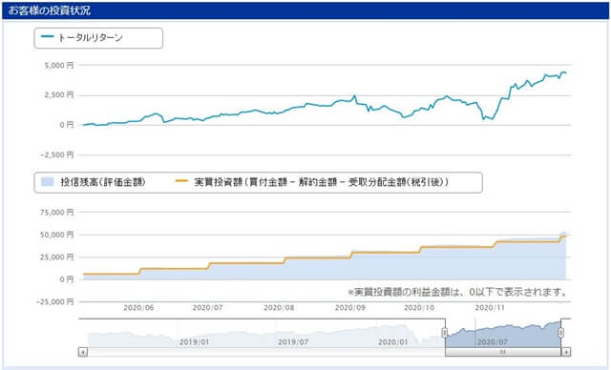Toggle the 投信残高(評価金額) legend entry
611x370 pixels.
pyautogui.click(x=94, y=182)
